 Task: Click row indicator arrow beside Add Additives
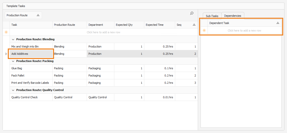point(6,54)
